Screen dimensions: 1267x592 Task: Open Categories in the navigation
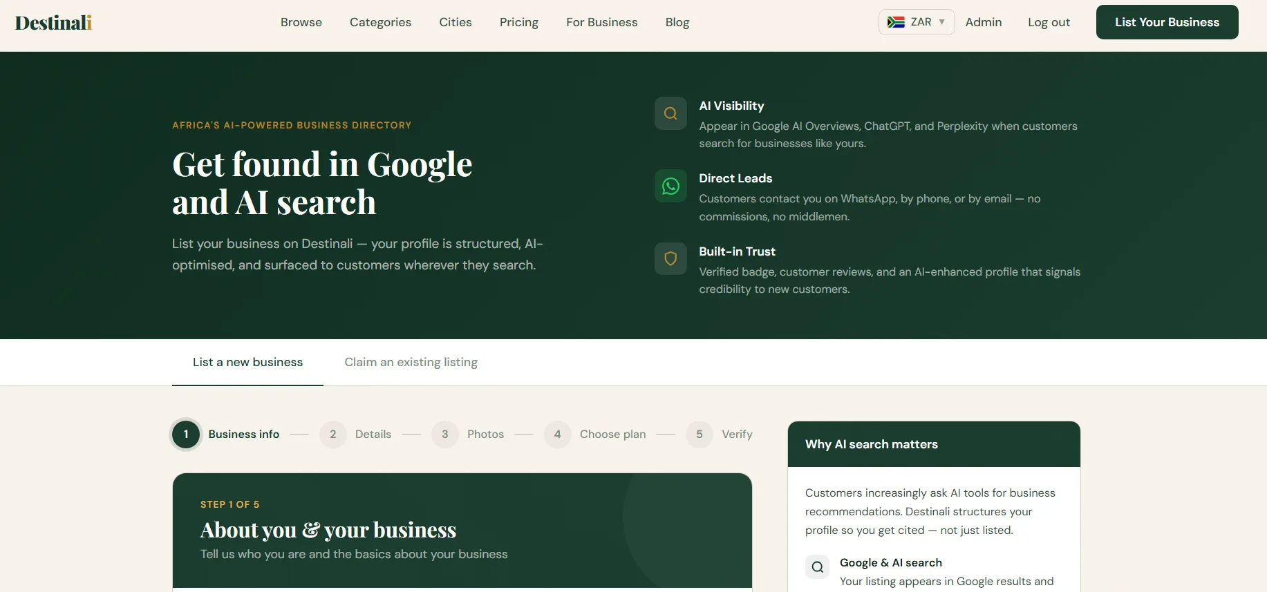click(380, 22)
